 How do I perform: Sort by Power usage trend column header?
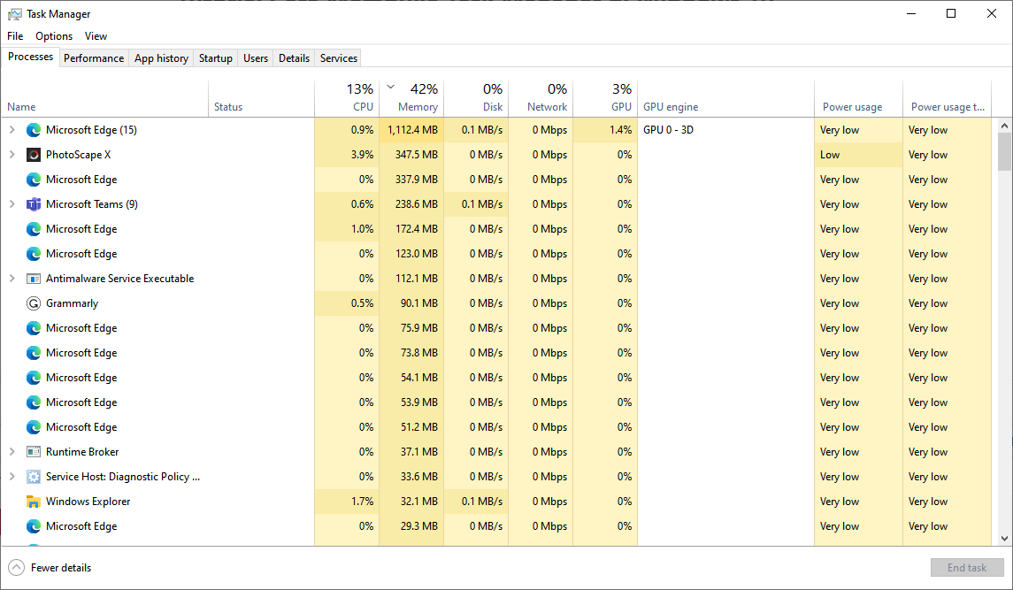pyautogui.click(x=948, y=99)
